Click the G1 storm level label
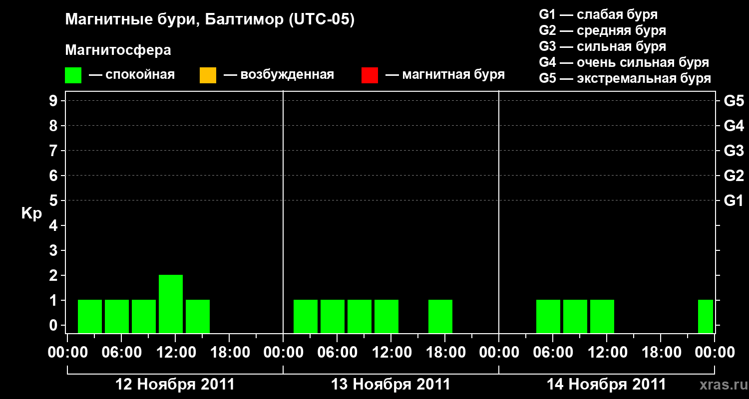The width and height of the screenshot is (749, 399). click(734, 200)
